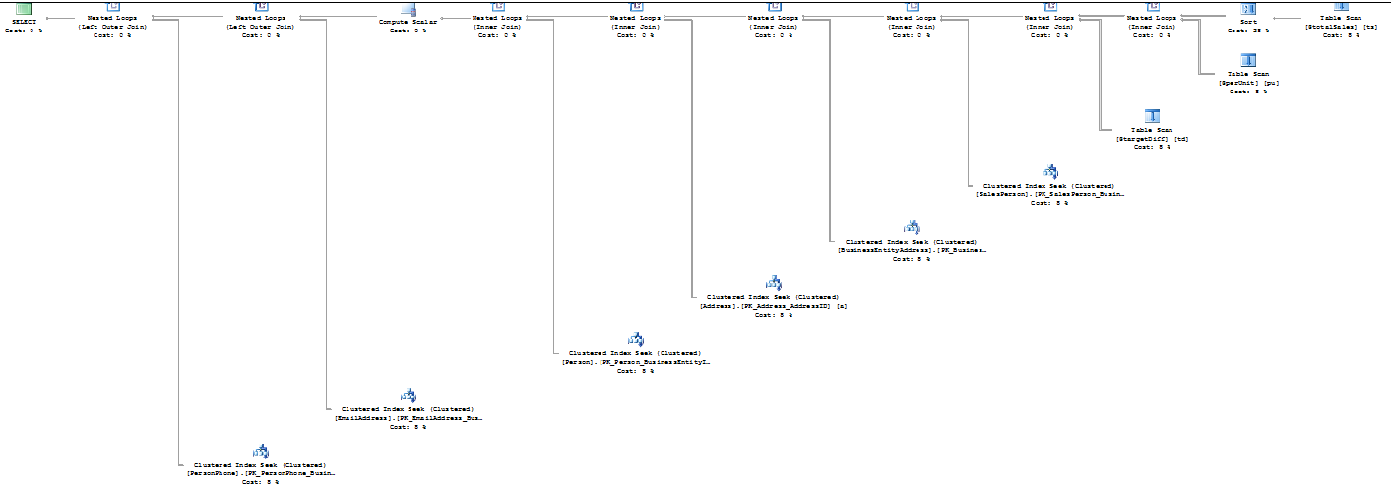Click the SalesPerson Clustered Index Seek icon
The height and width of the screenshot is (489, 1391).
tap(1049, 173)
